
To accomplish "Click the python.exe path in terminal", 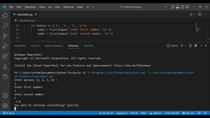I will click(x=116, y=73).
